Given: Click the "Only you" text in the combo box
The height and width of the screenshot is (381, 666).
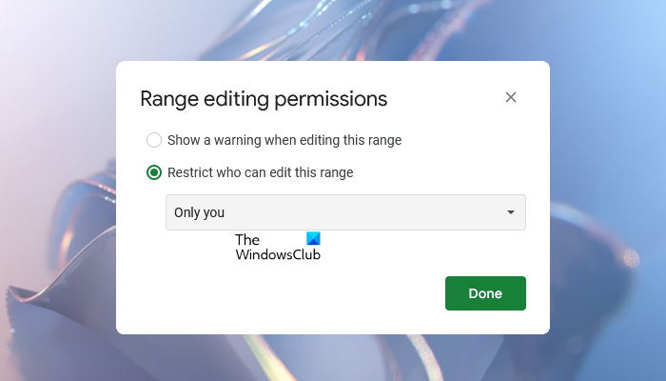Looking at the screenshot, I should (x=199, y=212).
